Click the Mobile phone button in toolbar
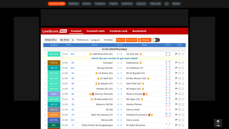 [144, 40]
